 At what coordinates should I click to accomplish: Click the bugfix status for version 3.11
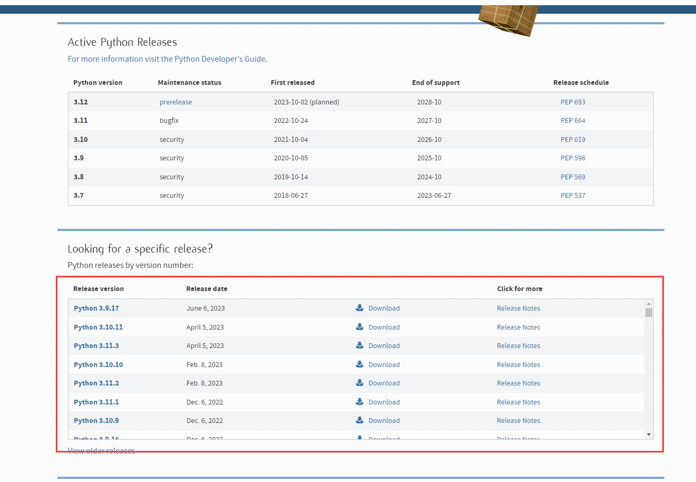[x=169, y=121]
